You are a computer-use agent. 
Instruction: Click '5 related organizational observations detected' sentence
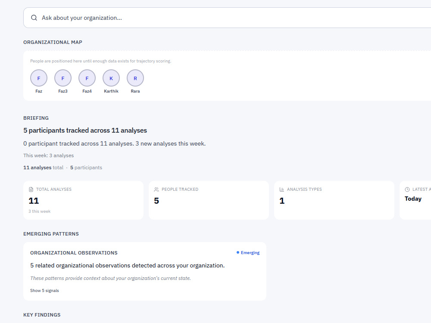pyautogui.click(x=127, y=266)
